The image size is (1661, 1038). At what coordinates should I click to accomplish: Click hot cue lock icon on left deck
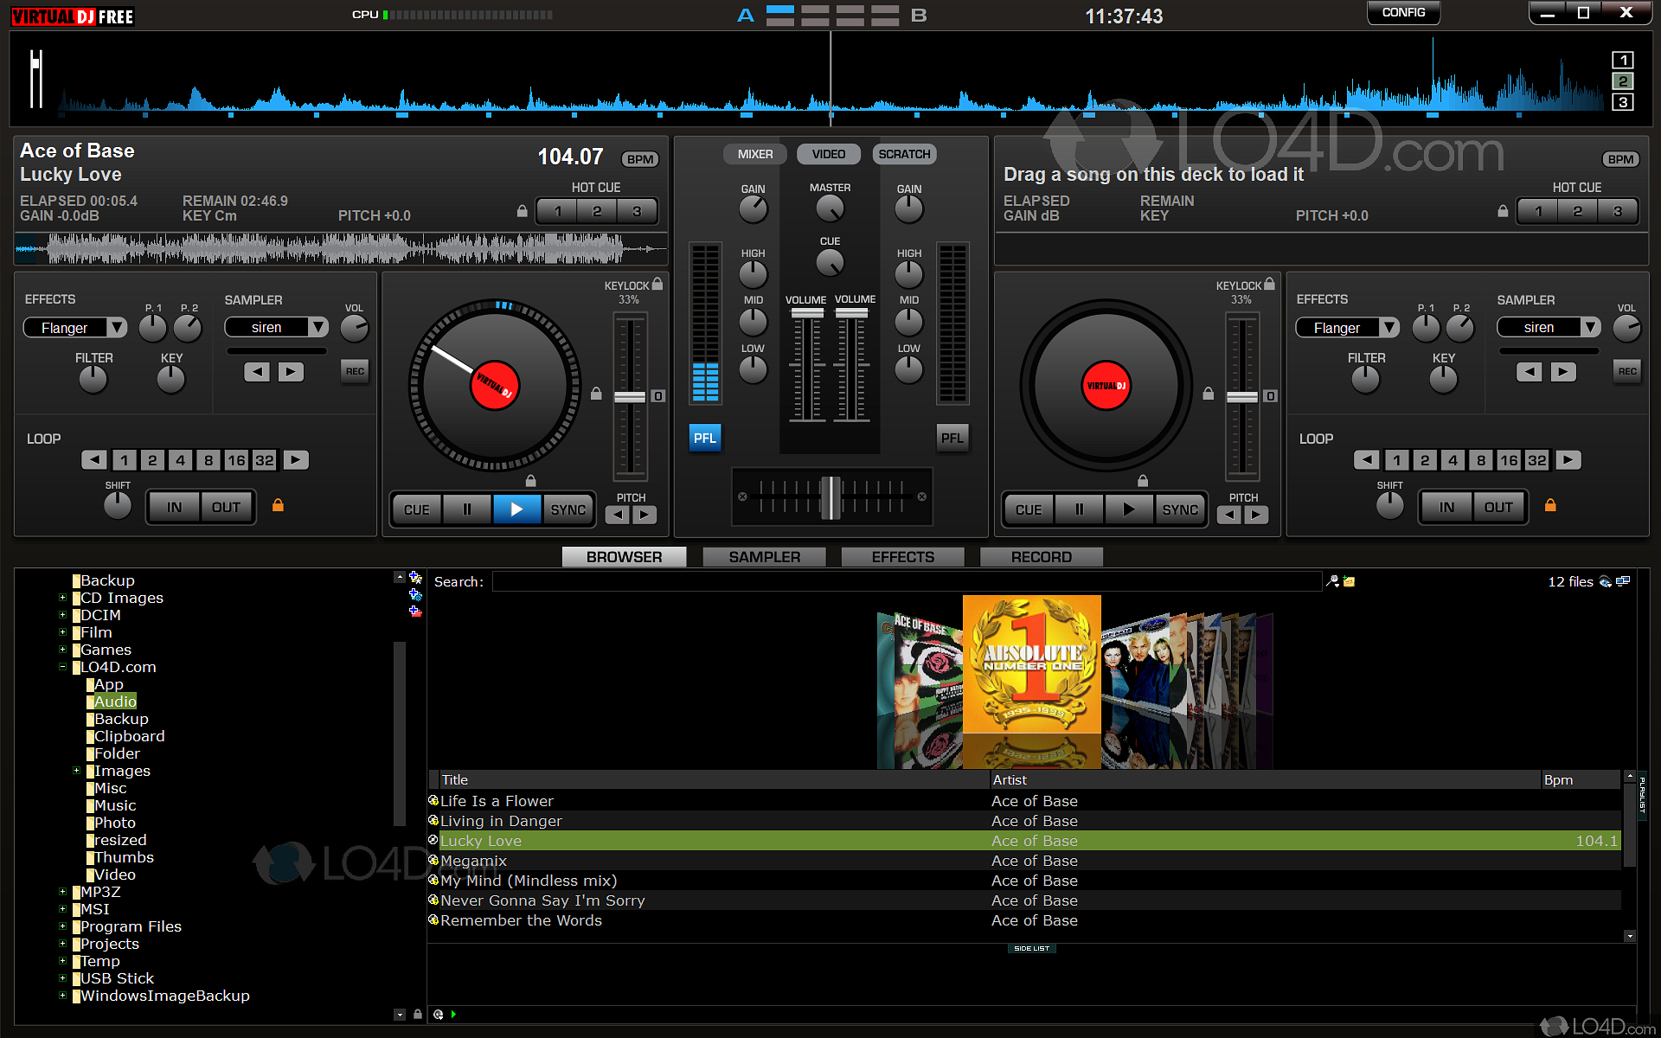[522, 211]
